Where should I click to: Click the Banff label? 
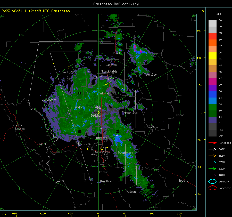[x=43, y=144]
